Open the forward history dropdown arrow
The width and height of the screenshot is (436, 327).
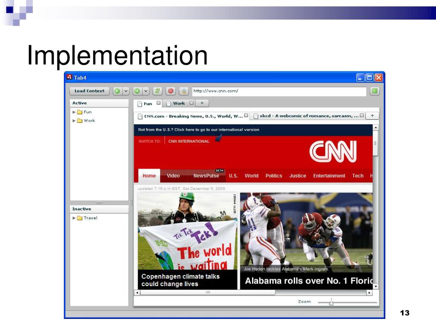(146, 91)
